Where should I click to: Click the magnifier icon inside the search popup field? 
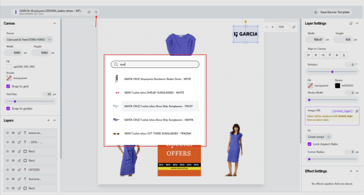click(116, 64)
